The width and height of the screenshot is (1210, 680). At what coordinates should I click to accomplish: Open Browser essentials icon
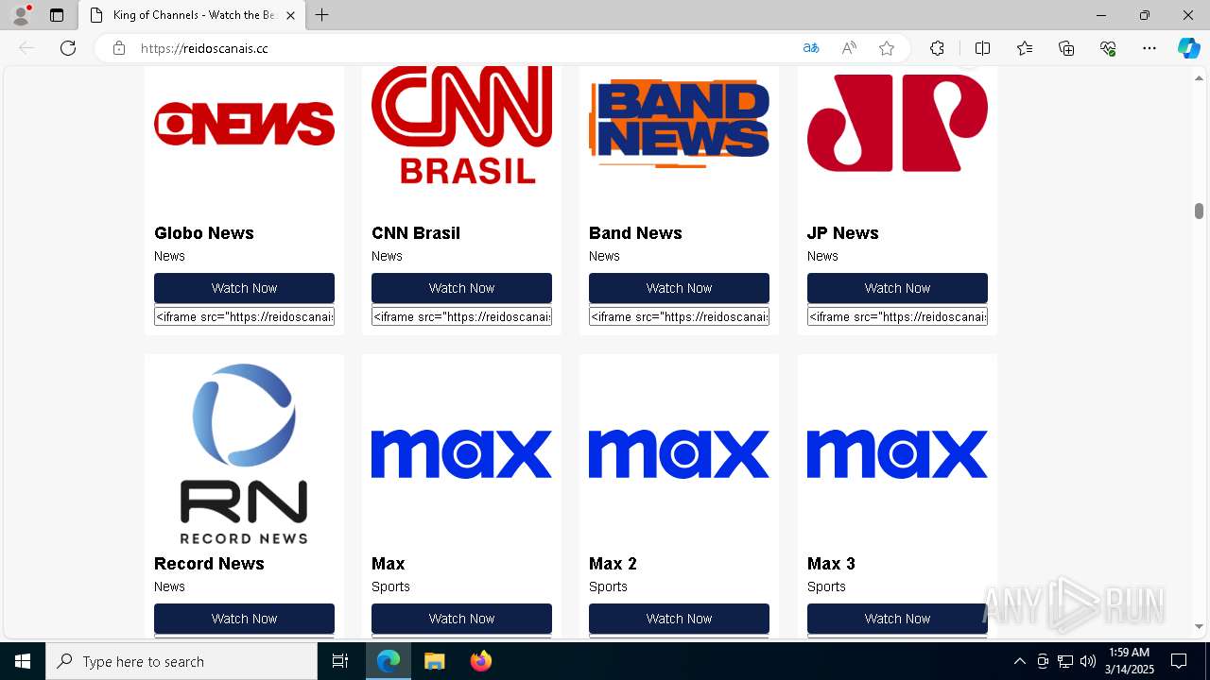pos(1108,48)
